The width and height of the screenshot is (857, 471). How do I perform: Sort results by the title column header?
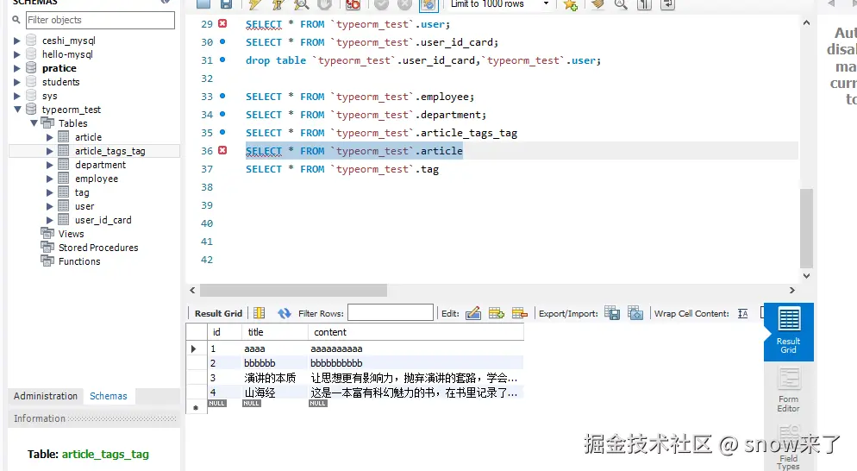tap(275, 332)
